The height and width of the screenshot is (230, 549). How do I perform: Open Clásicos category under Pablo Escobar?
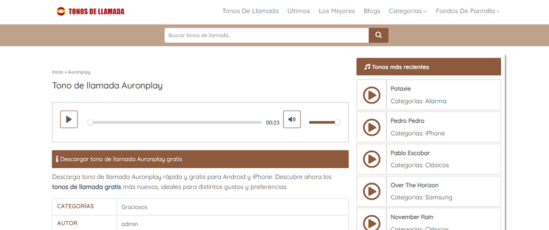437,165
